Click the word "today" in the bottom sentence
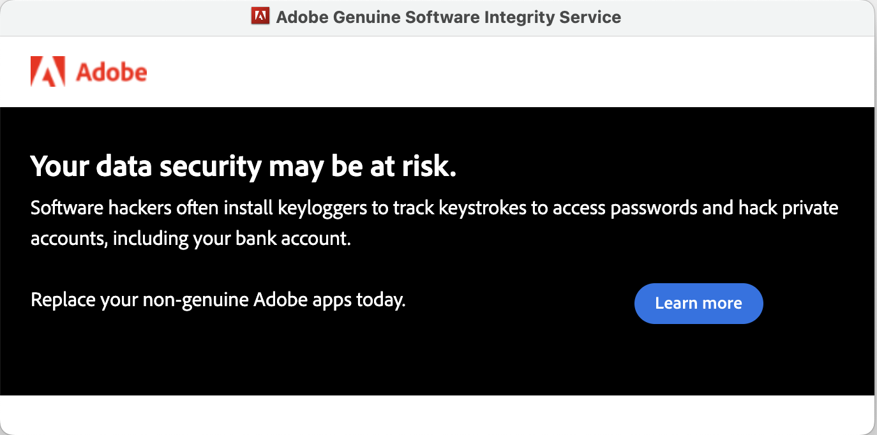 pyautogui.click(x=380, y=300)
